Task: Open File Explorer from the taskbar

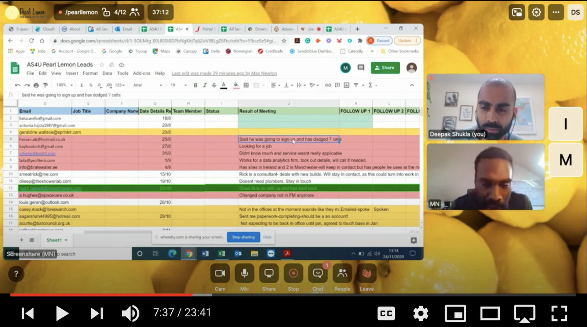Action: click(254, 254)
